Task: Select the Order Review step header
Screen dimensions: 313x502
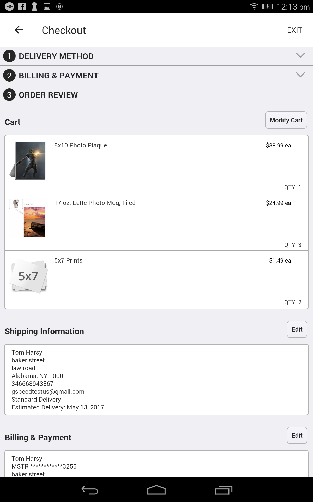Action: (x=48, y=95)
